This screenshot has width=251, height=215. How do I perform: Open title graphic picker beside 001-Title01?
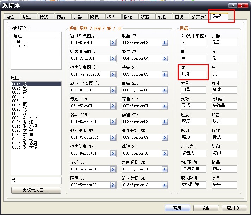113,58
